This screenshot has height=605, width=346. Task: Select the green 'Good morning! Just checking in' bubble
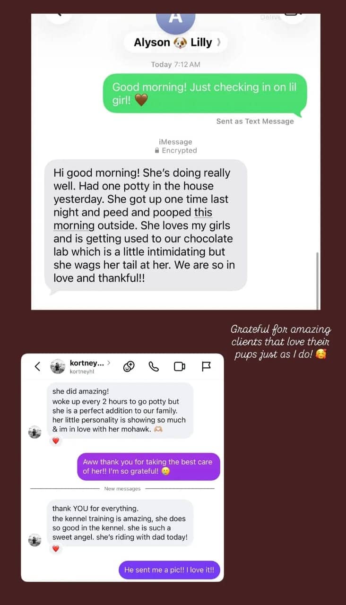coord(205,94)
